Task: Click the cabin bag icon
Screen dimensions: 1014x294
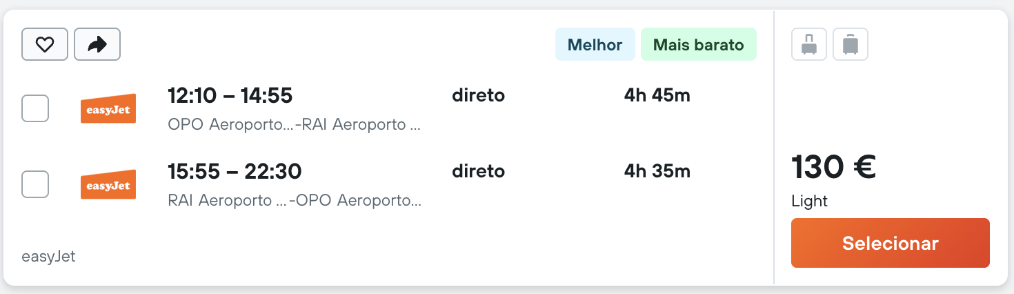Action: coord(809,45)
